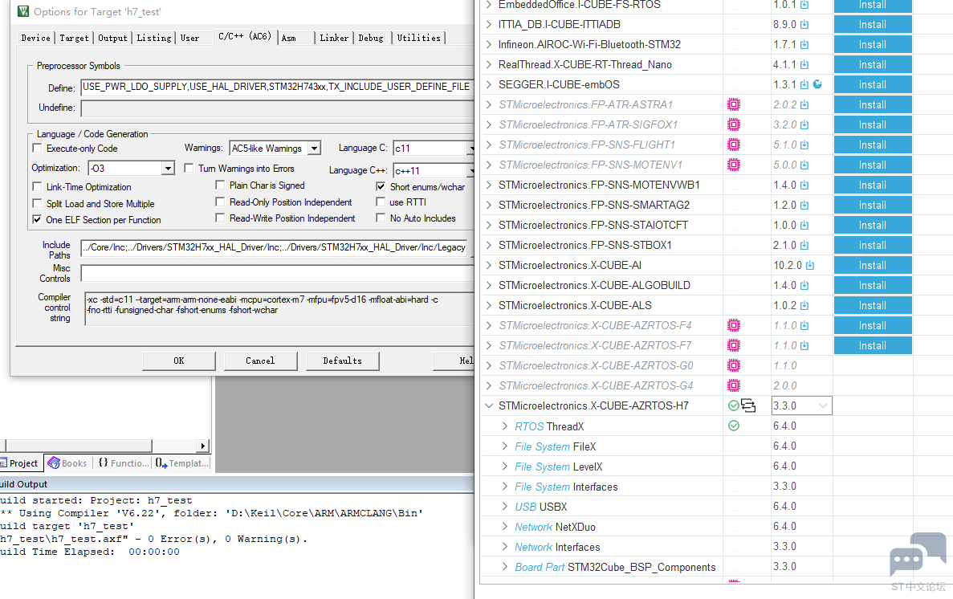The height and width of the screenshot is (599, 953).
Task: Enable Execute-only Code checkbox
Action: (x=38, y=148)
